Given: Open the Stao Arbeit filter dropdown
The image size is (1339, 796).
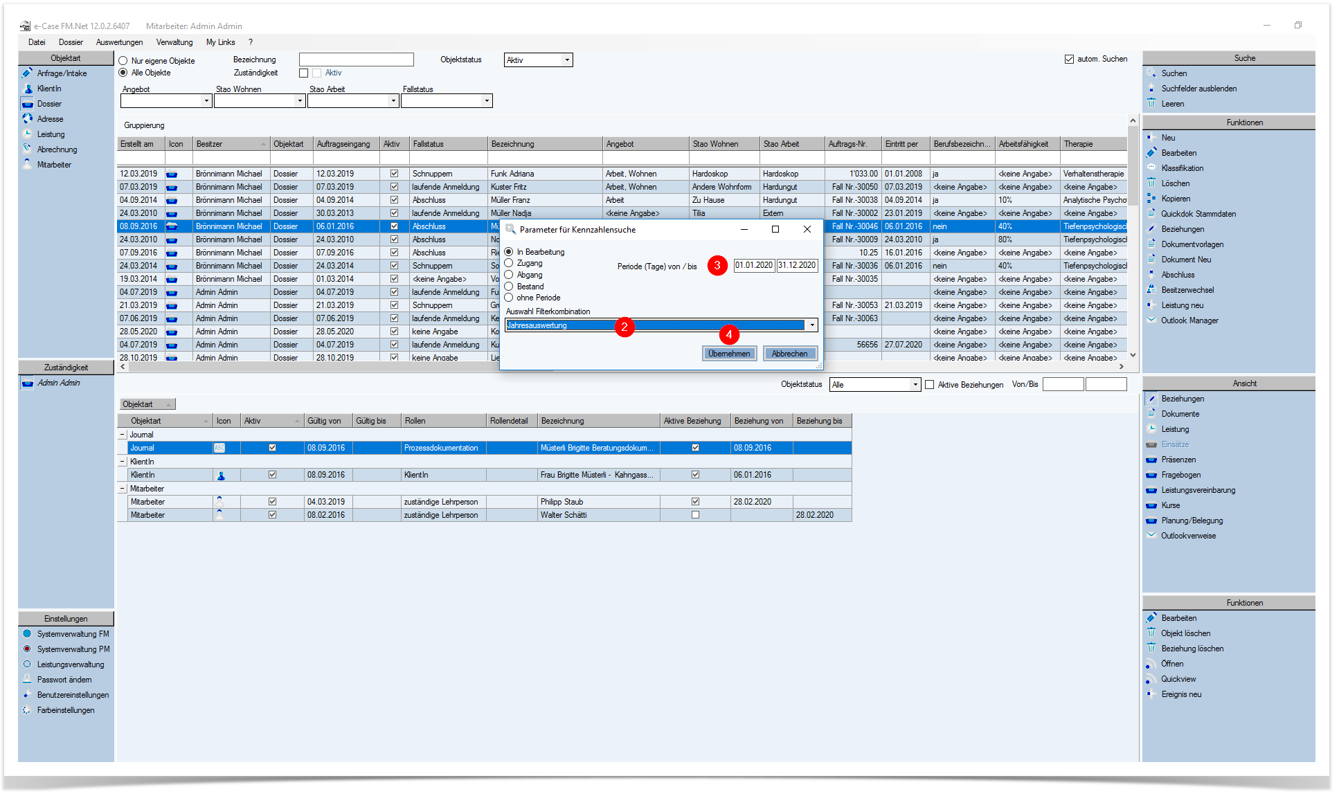Looking at the screenshot, I should [x=393, y=101].
